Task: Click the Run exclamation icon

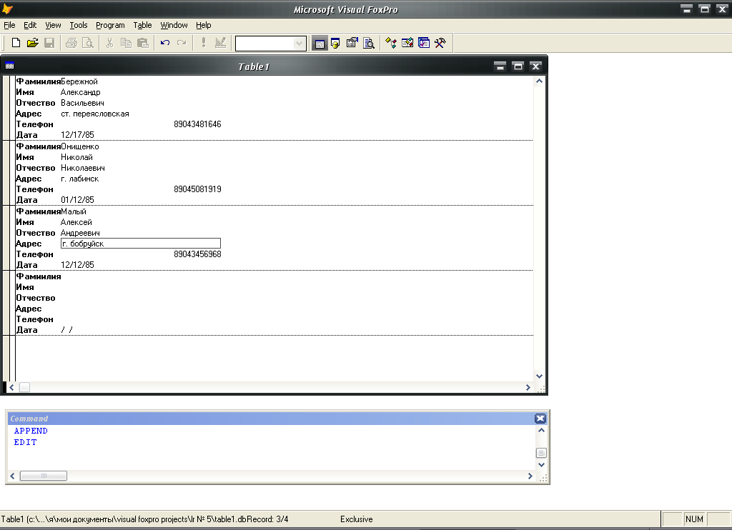Action: pyautogui.click(x=204, y=43)
